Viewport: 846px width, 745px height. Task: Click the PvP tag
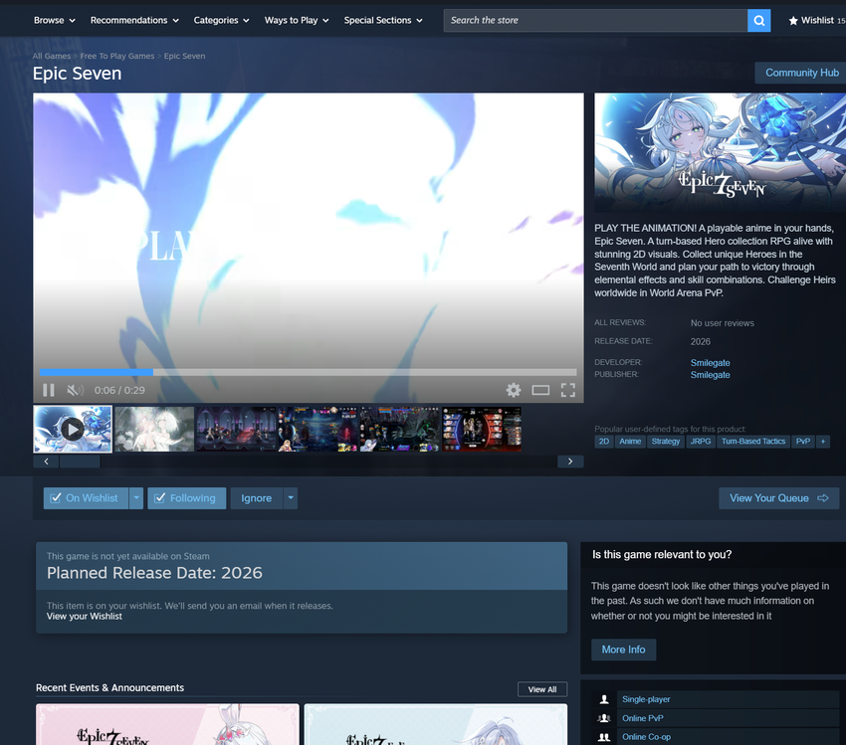(x=803, y=442)
